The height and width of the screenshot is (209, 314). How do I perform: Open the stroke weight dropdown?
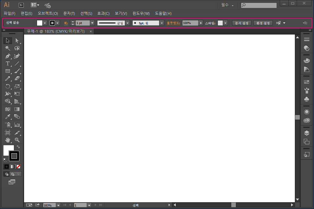92,23
